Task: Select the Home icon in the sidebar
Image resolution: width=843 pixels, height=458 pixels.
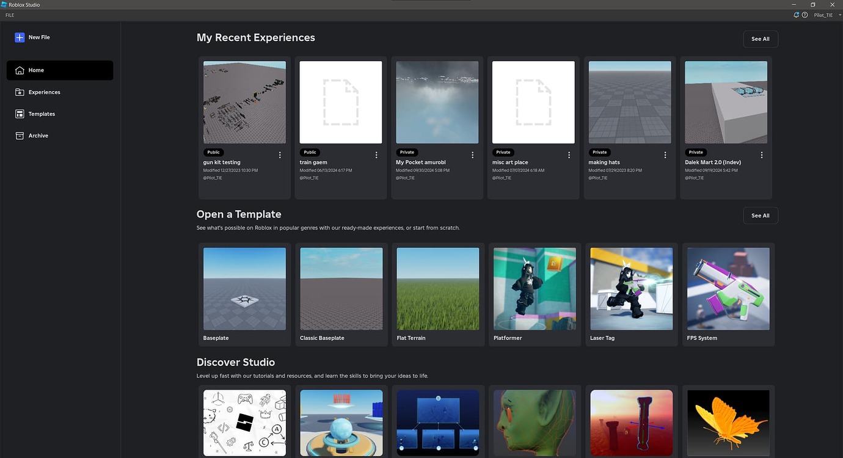Action: pyautogui.click(x=18, y=70)
